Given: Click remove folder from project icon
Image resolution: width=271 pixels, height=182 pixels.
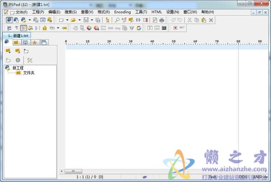Looking at the screenshot, I should point(18,51).
